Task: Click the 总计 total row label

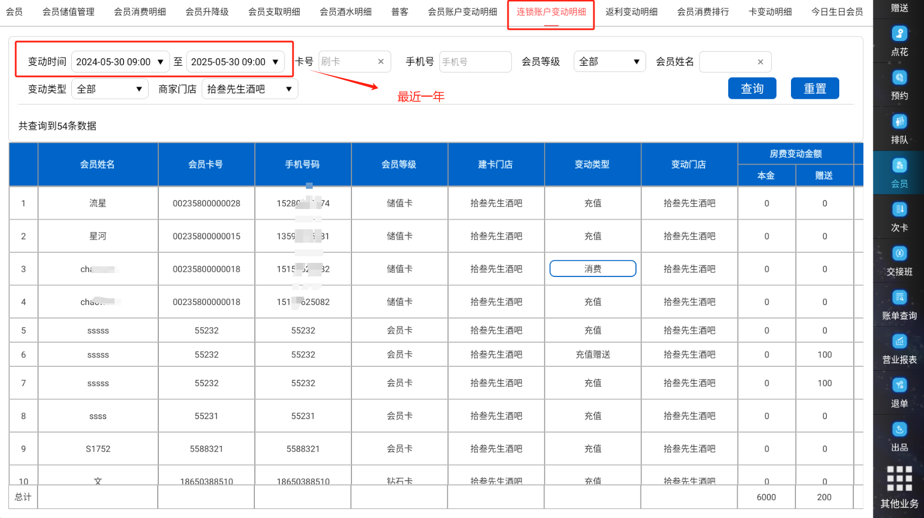Action: tap(23, 497)
